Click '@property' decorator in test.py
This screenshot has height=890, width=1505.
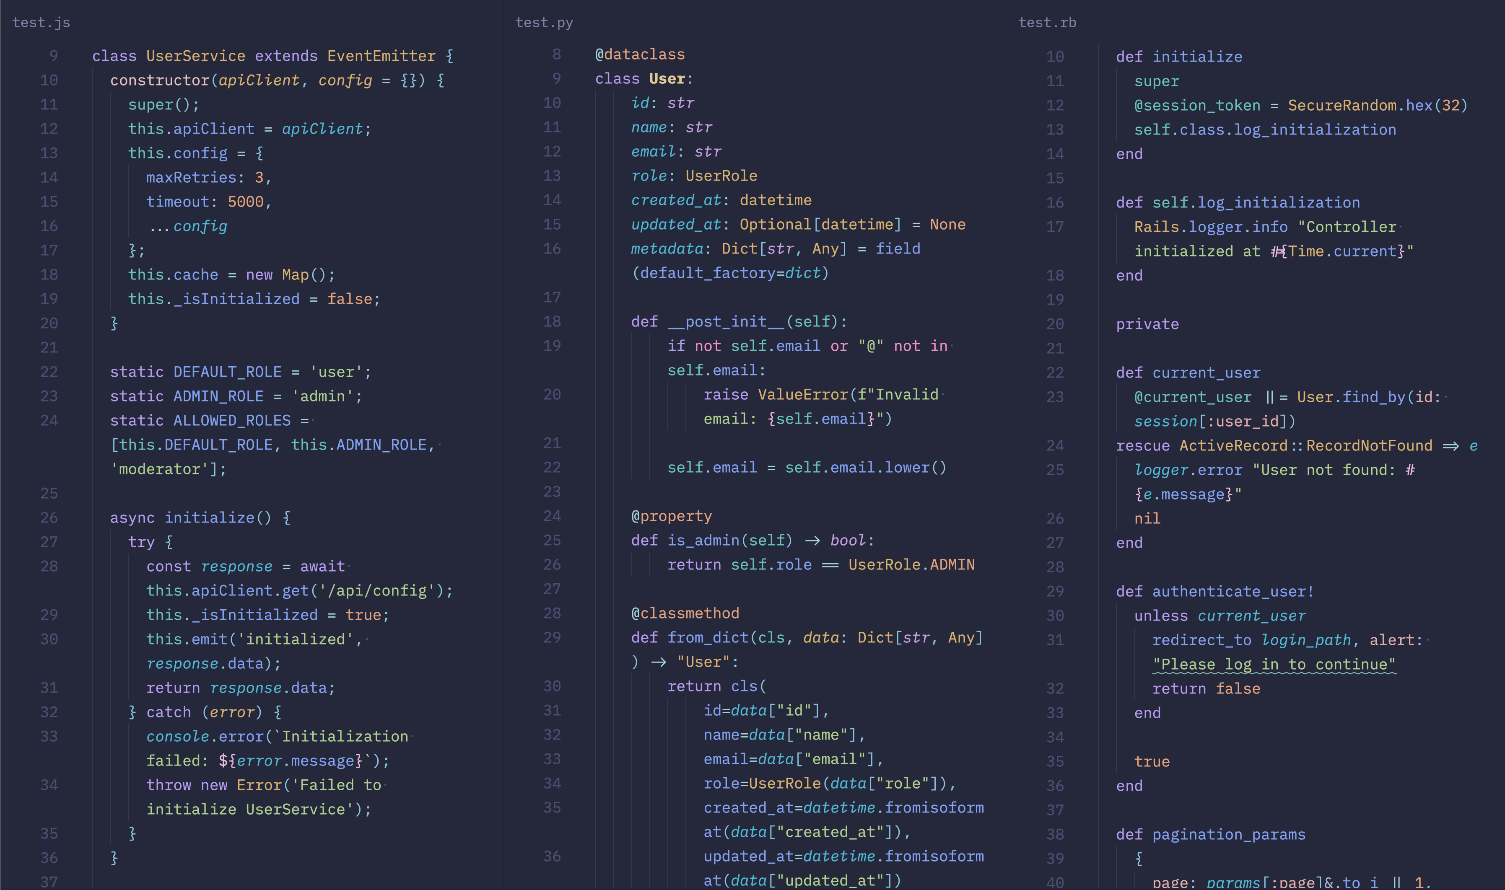coord(671,516)
